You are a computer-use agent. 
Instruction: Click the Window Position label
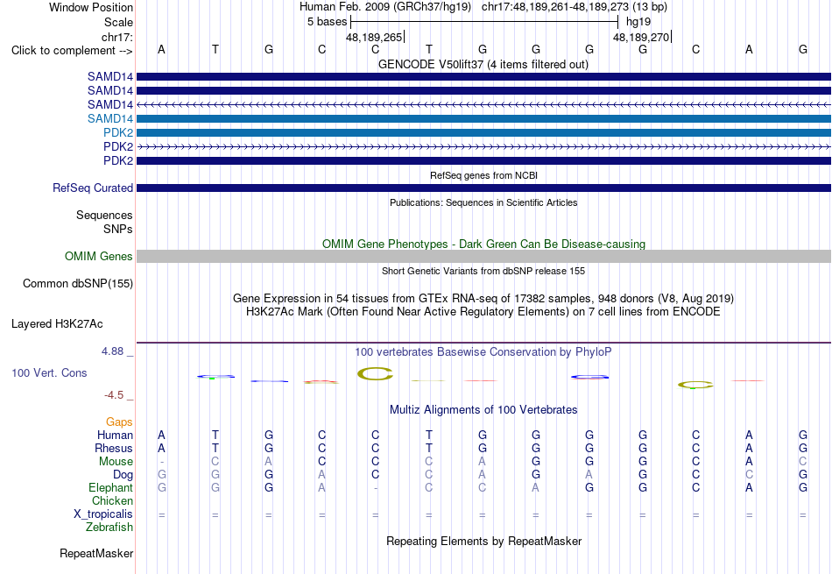tap(91, 7)
